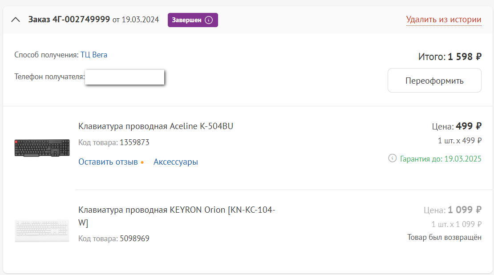Click product code 5098969
This screenshot has width=494, height=275.
tap(134, 239)
